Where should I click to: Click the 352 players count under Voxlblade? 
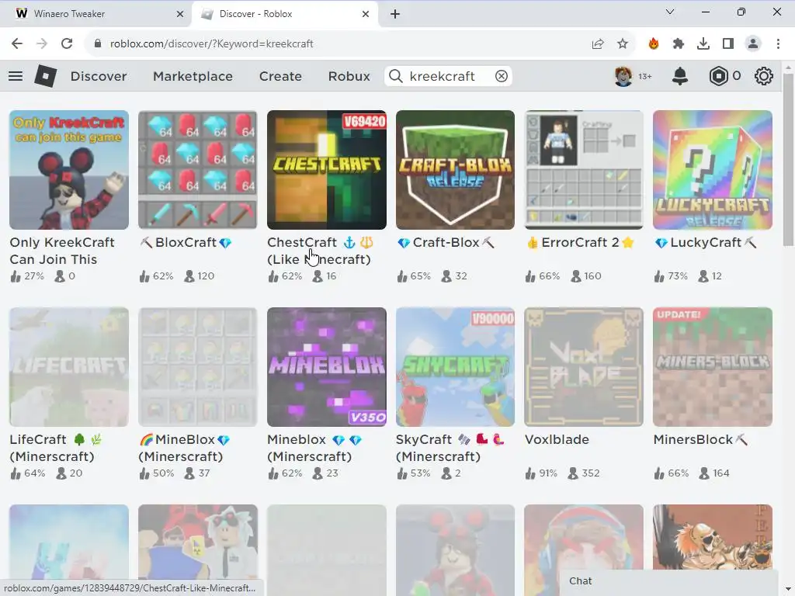coord(591,473)
